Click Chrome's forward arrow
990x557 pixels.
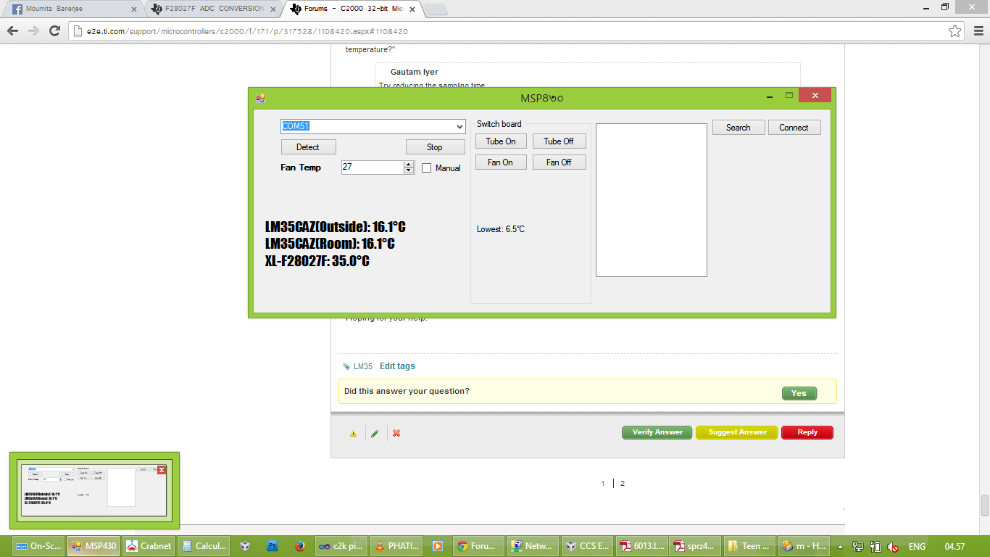click(x=33, y=31)
